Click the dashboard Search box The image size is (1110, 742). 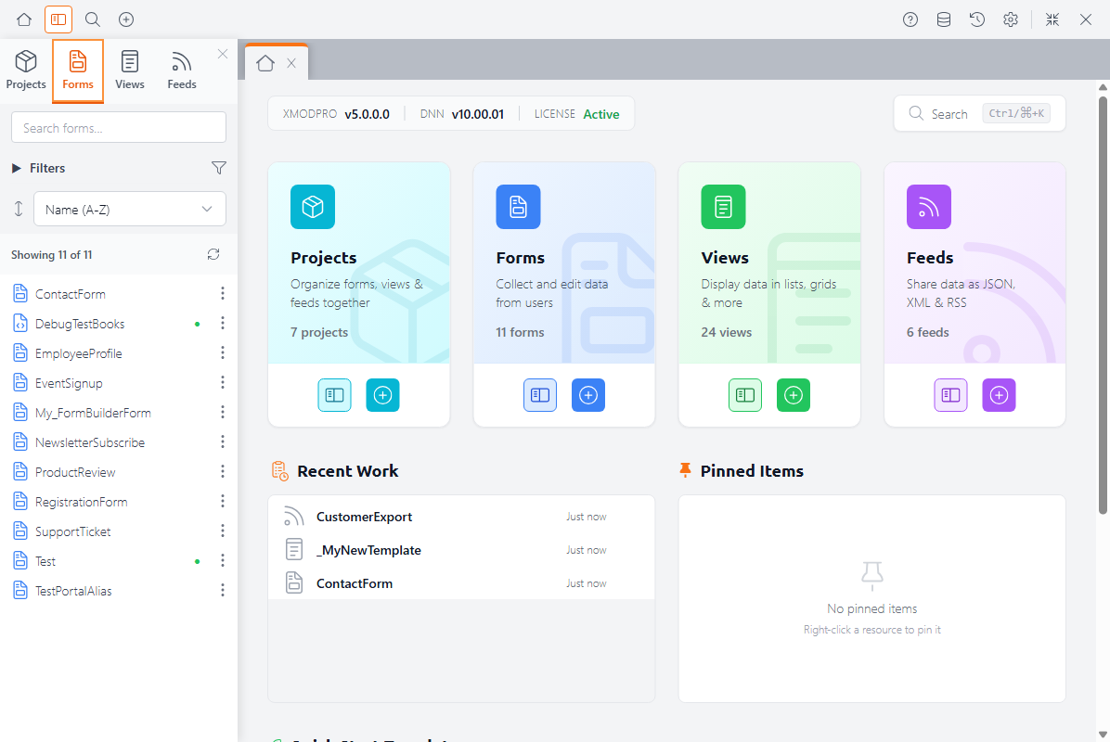pyautogui.click(x=980, y=113)
